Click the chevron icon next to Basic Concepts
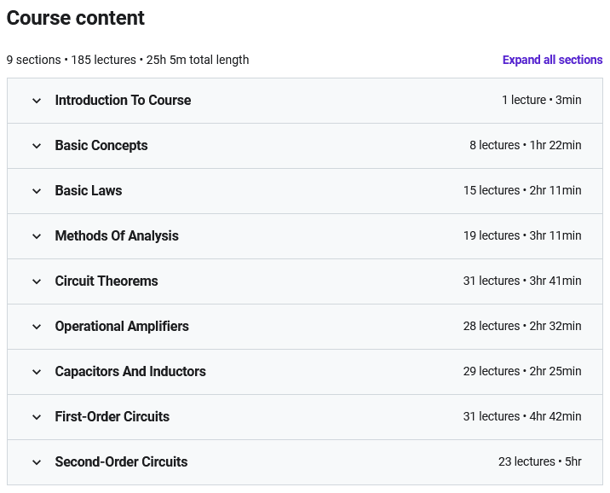 click(x=37, y=146)
